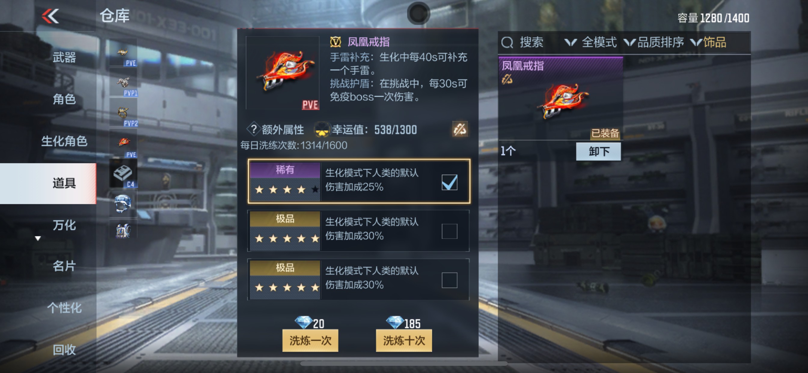
Task: Open the 额外属性 question mark help
Action: pyautogui.click(x=253, y=129)
